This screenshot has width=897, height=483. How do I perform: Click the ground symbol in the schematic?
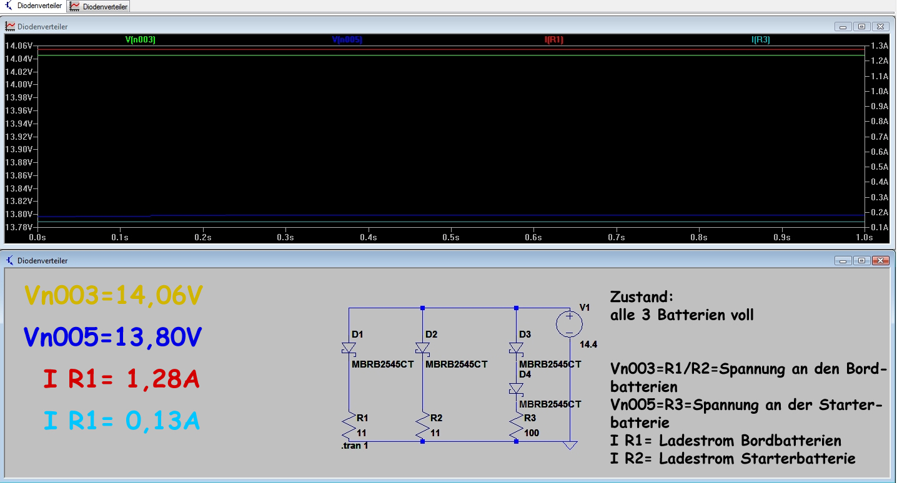tap(570, 445)
